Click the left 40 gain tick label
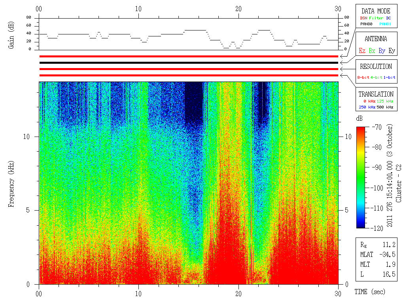 (28, 33)
